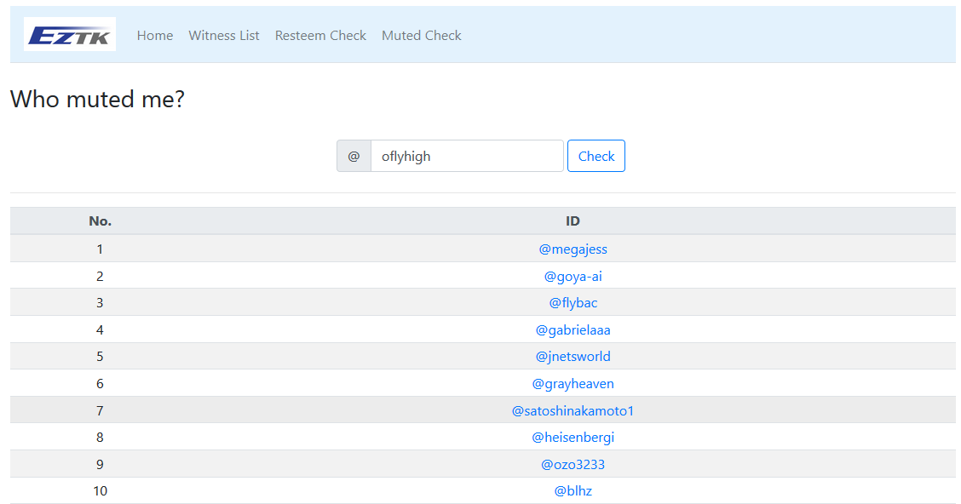Click the 'Who muted me?' heading
The height and width of the screenshot is (504, 961).
[97, 100]
